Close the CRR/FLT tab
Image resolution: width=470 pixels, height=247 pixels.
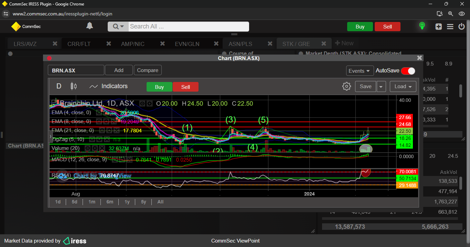point(108,44)
